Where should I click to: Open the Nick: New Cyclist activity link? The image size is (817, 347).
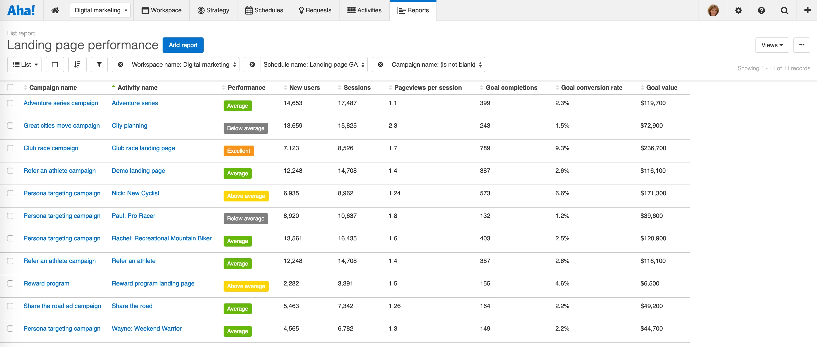[135, 193]
